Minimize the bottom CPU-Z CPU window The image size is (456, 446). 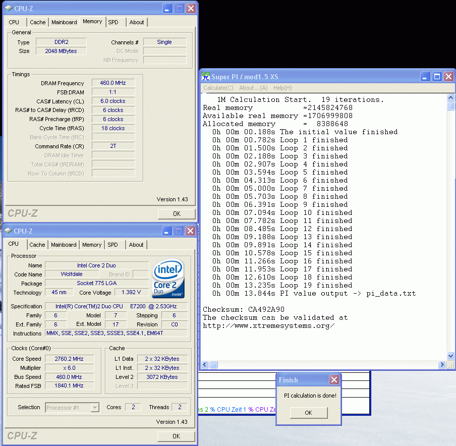tap(166, 231)
